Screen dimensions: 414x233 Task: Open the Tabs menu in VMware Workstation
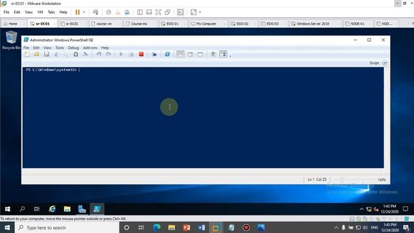51,12
